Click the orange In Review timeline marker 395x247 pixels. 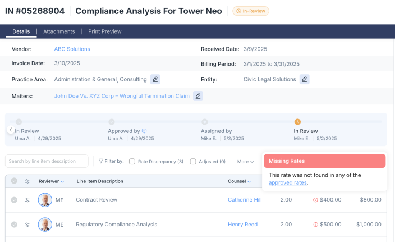coord(297,122)
